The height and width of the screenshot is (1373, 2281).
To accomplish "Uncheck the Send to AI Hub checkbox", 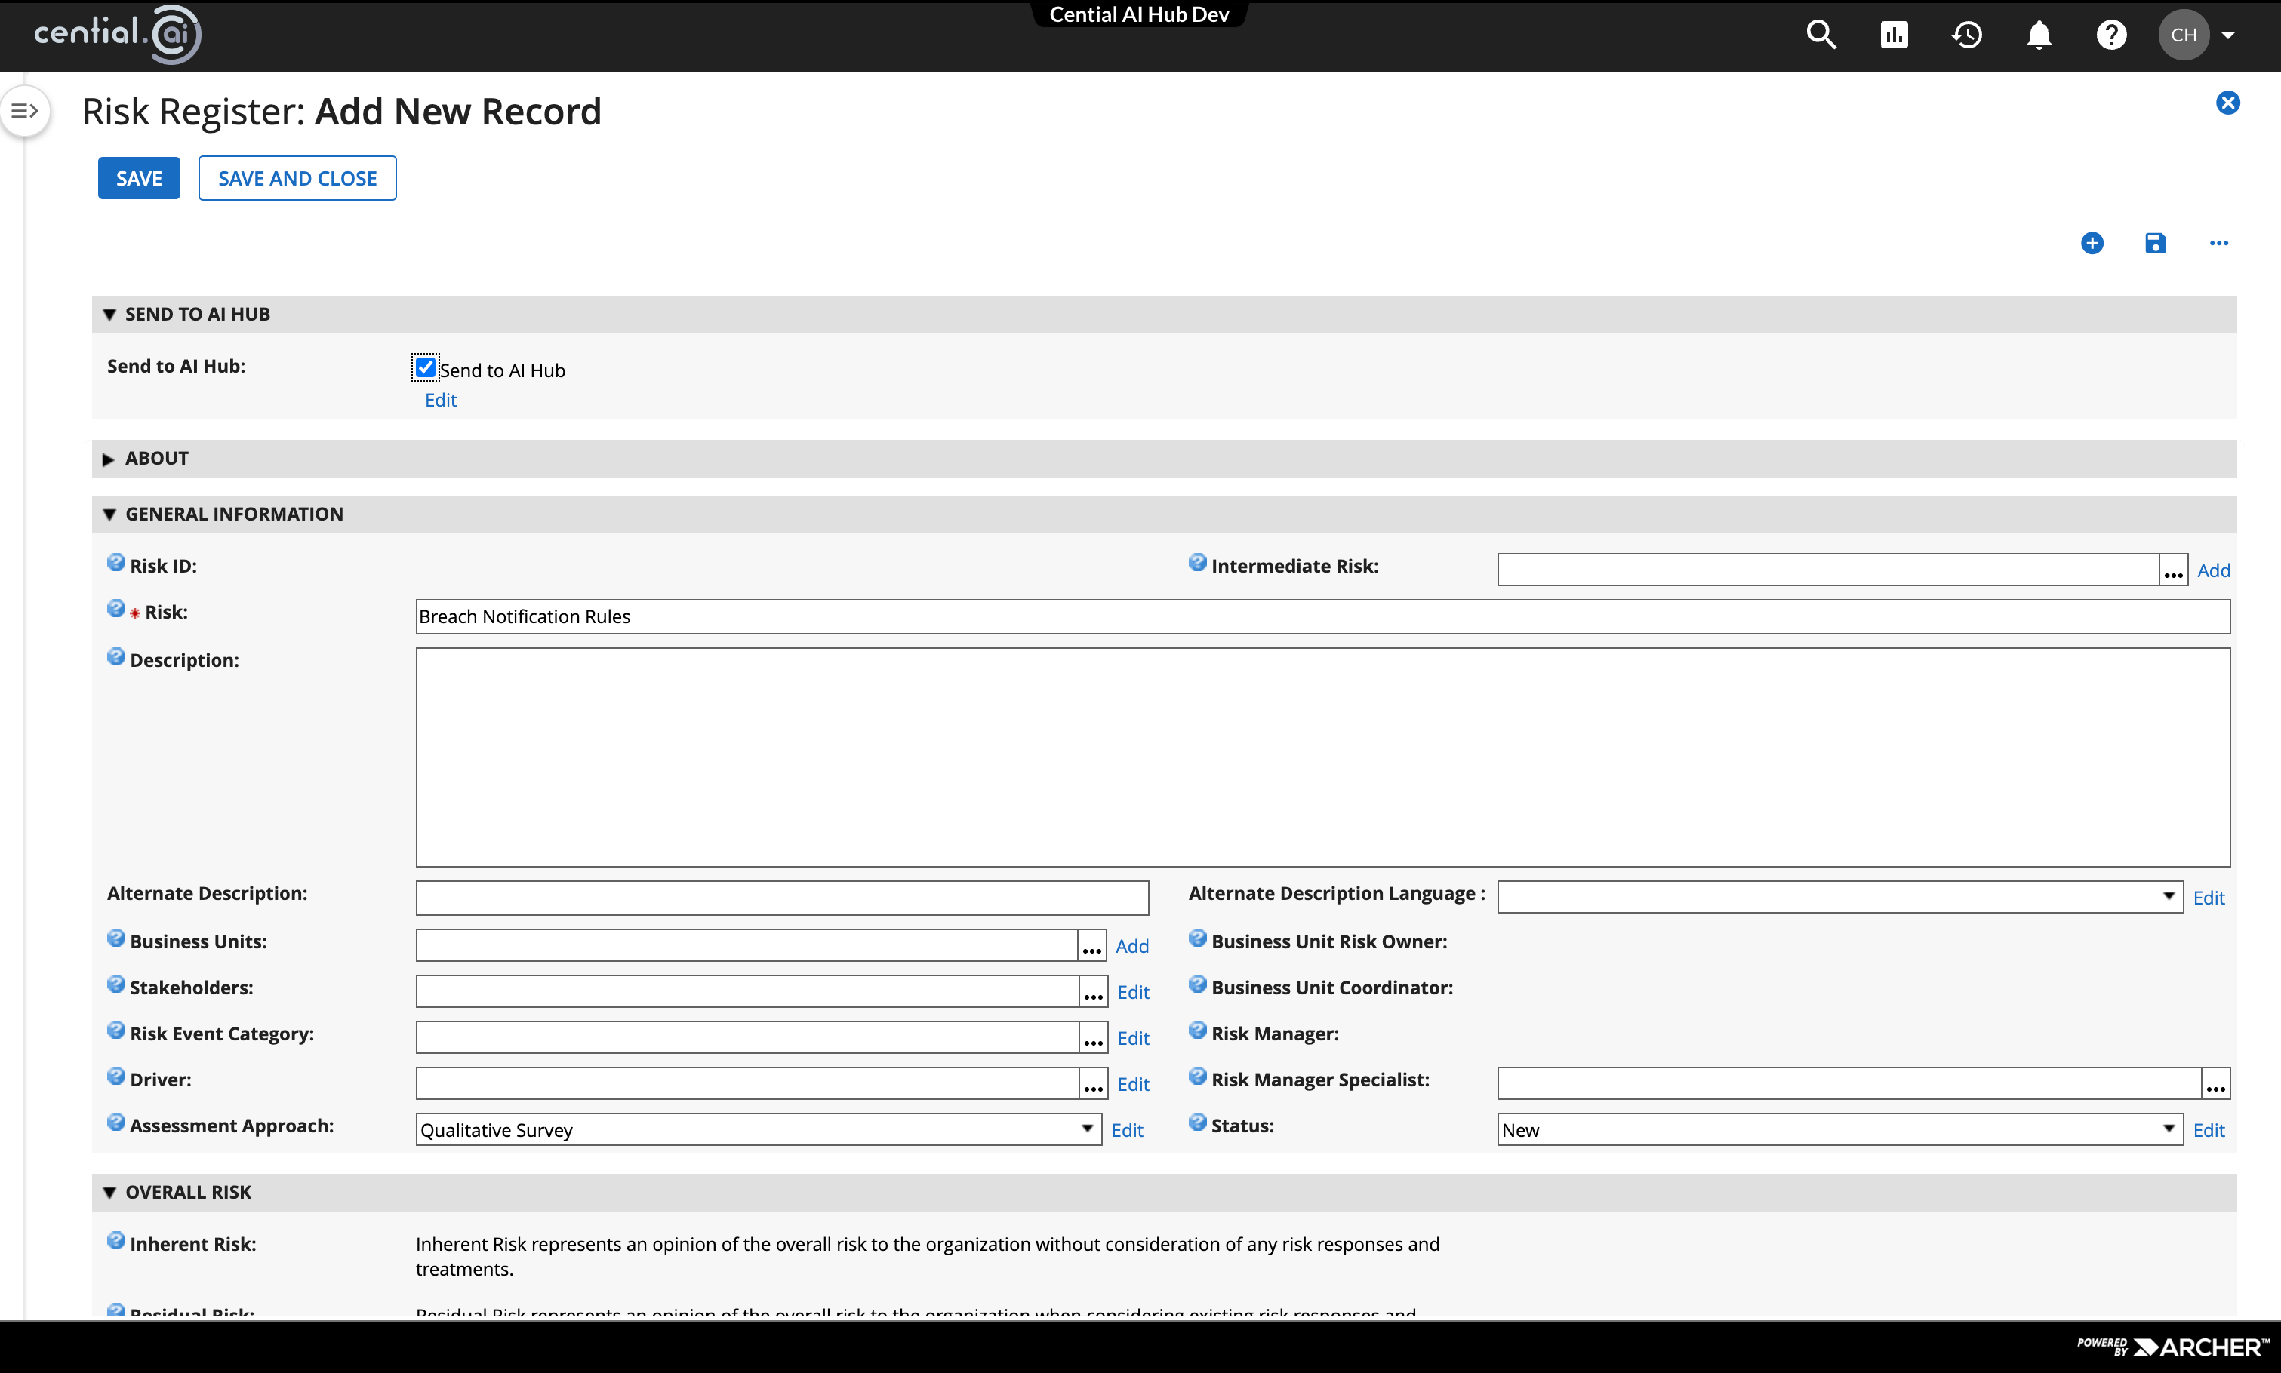I will [x=425, y=367].
